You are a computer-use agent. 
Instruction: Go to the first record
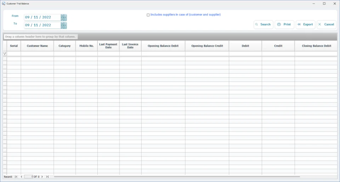pyautogui.click(x=16, y=177)
